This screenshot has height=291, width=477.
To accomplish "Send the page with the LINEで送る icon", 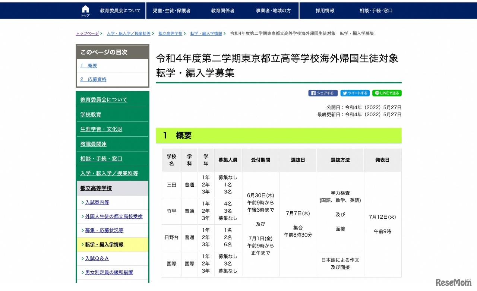I will pos(386,93).
